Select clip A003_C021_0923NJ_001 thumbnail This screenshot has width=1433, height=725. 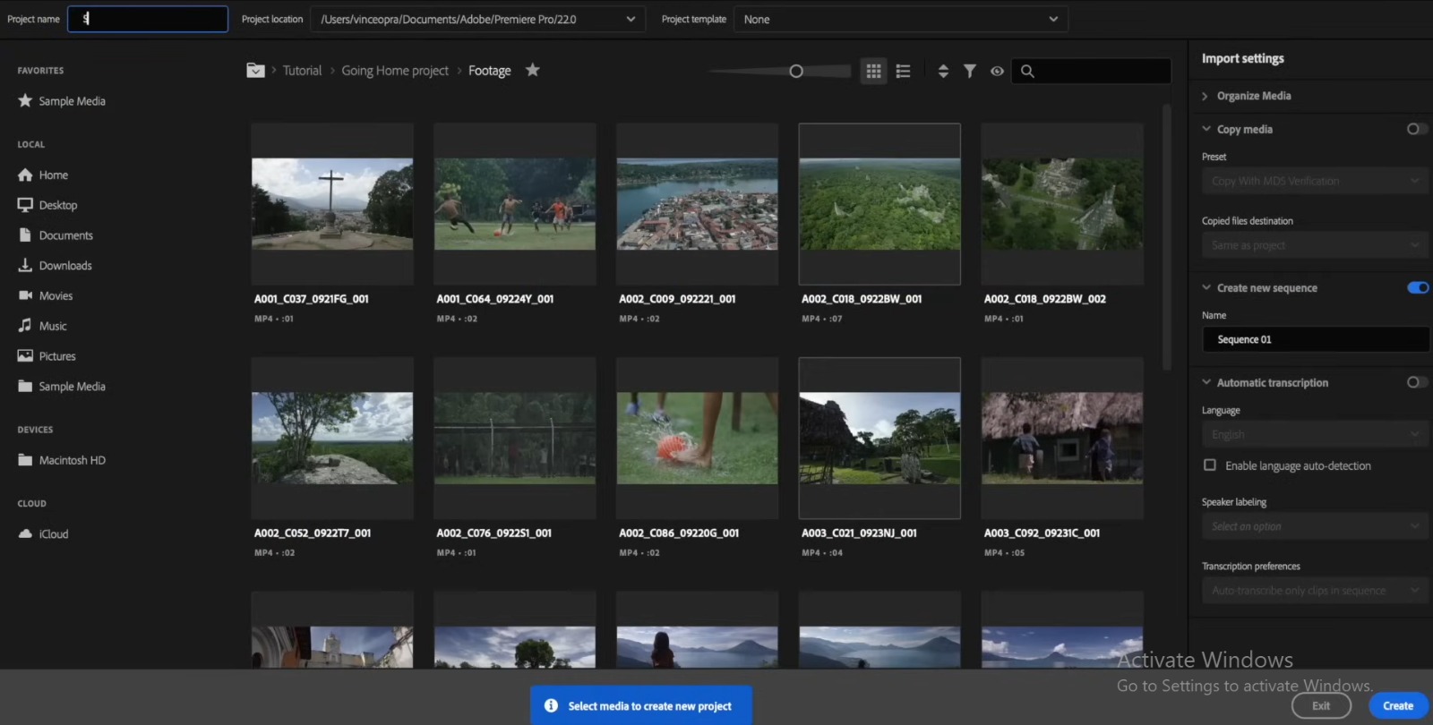point(880,439)
